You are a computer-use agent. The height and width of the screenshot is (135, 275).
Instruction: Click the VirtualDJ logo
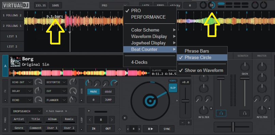pos(16,5)
